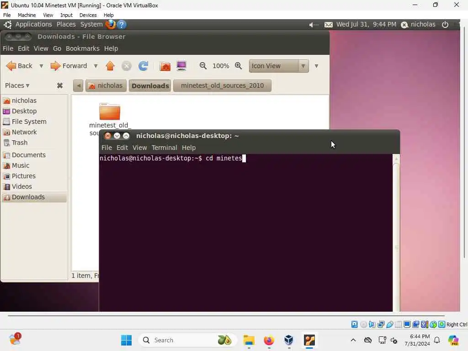This screenshot has width=468, height=351.
Task: Expand toolbar overflow arrow right of Icon View
Action: point(316,66)
